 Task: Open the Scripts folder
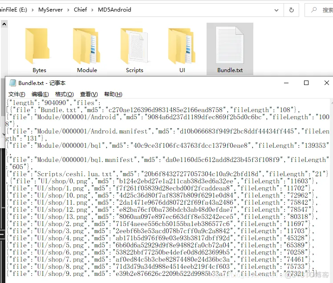pos(134,50)
